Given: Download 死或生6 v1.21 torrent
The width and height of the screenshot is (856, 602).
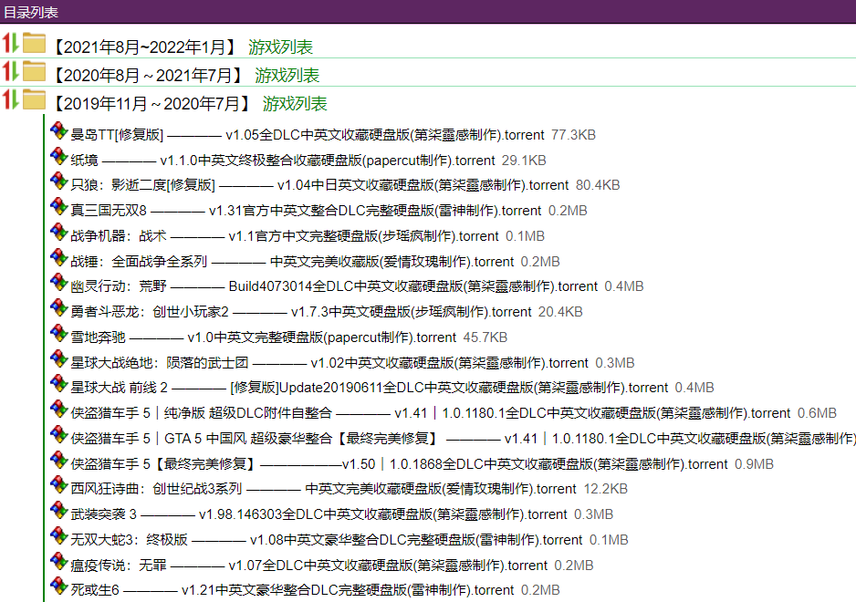Looking at the screenshot, I should [x=292, y=590].
